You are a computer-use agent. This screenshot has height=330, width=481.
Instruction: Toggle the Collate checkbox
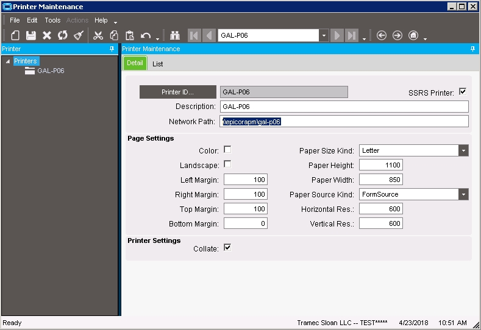[x=227, y=248]
